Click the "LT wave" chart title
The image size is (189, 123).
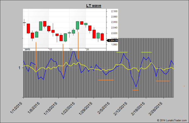coord(94,6)
